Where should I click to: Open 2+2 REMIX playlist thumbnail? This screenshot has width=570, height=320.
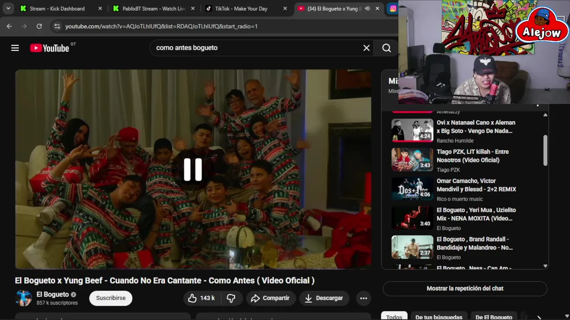coord(412,188)
